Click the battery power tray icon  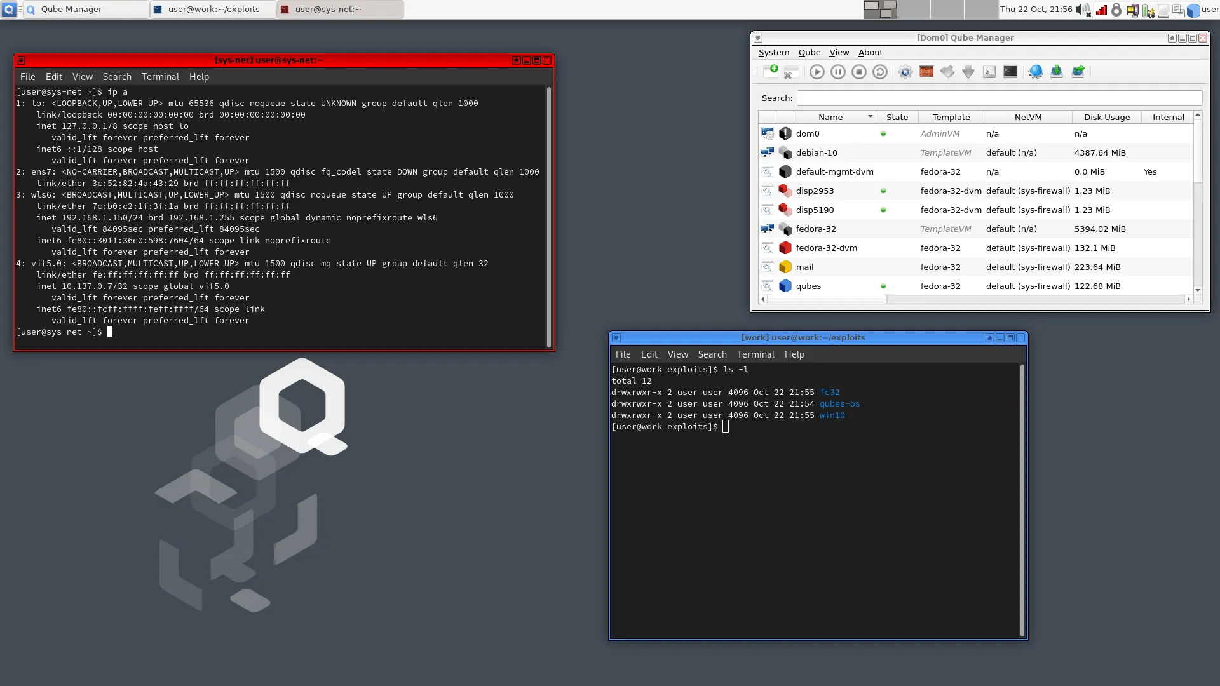[x=1148, y=10]
